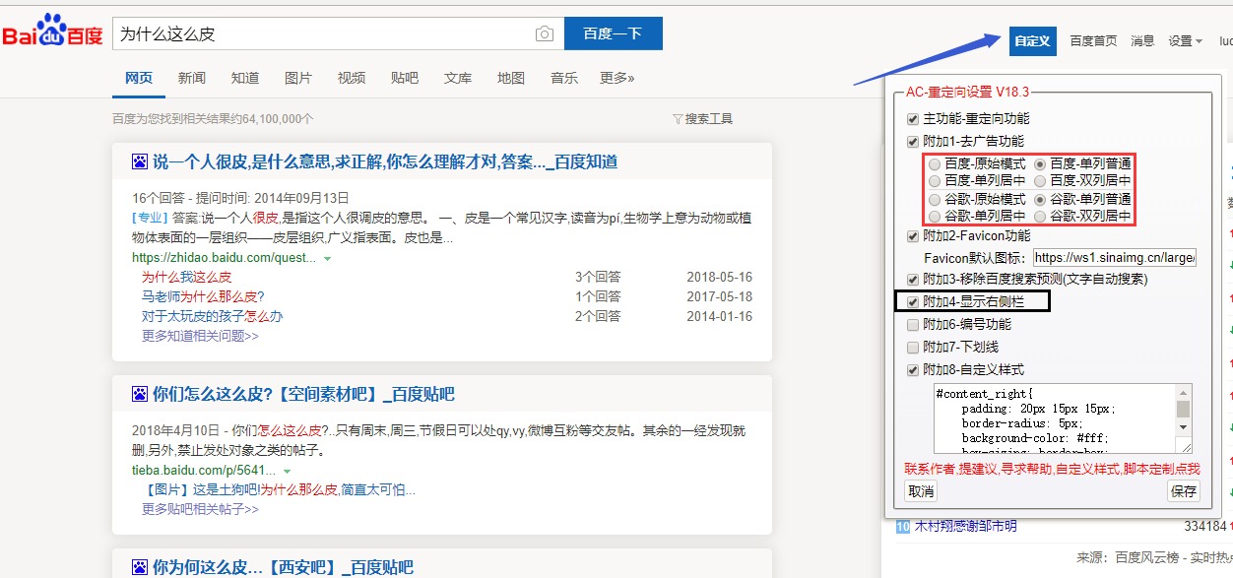Screen dimensions: 1233x578
Task: Open sub-question 对于太玩皮的孩子怎么办
Action: coord(212,316)
